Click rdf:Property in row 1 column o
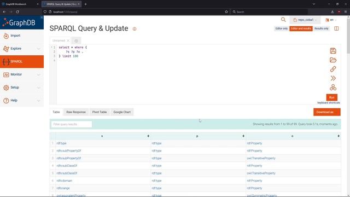 click(x=254, y=143)
